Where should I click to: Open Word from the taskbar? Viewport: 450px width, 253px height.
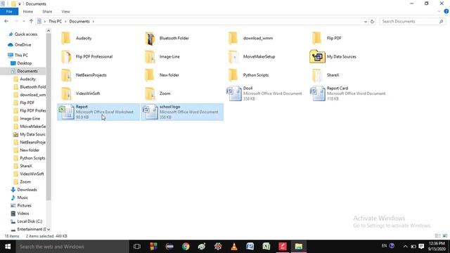point(250,247)
